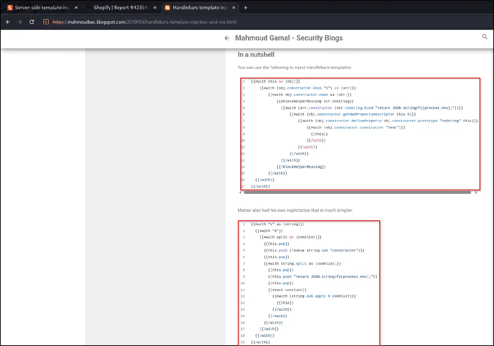Click the 'In a nutshell' heading
The width and height of the screenshot is (494, 346).
(256, 55)
